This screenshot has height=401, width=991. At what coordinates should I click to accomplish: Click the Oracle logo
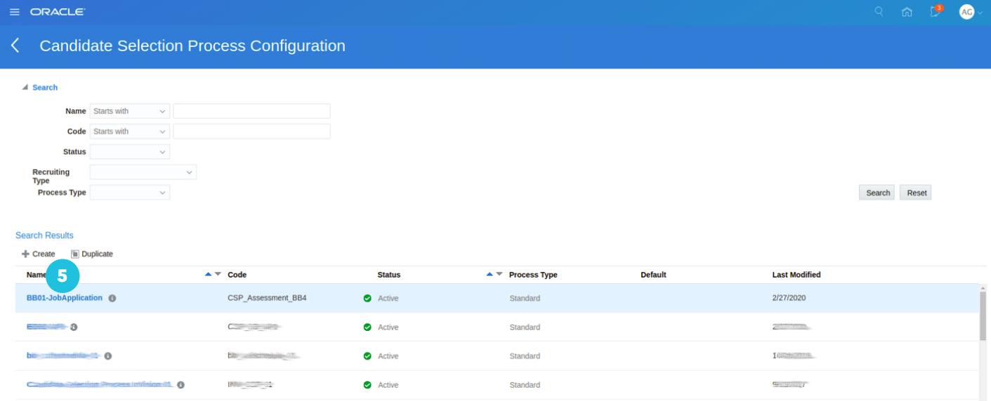click(58, 12)
